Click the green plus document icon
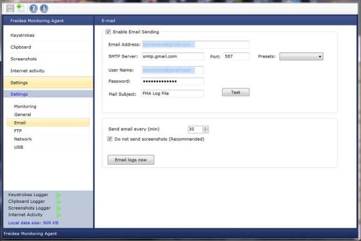Image resolution: width=361 pixels, height=241 pixels. click(21, 8)
